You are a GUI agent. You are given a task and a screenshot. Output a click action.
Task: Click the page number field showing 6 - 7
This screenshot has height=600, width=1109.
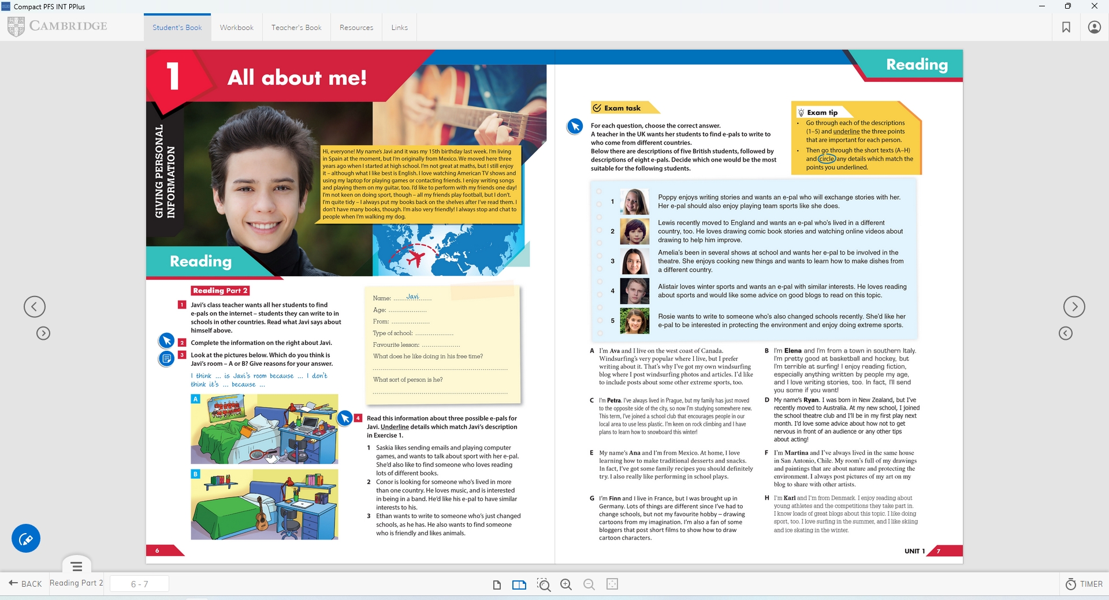tap(139, 584)
